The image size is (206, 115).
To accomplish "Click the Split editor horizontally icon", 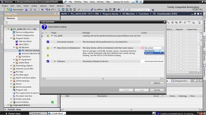I will click(x=123, y=10).
